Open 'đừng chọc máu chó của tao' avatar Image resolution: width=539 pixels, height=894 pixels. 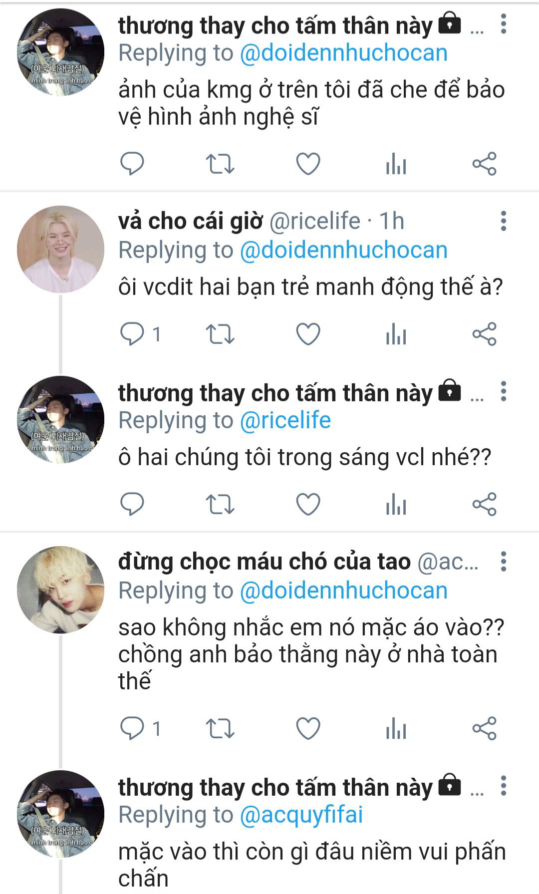click(x=60, y=590)
